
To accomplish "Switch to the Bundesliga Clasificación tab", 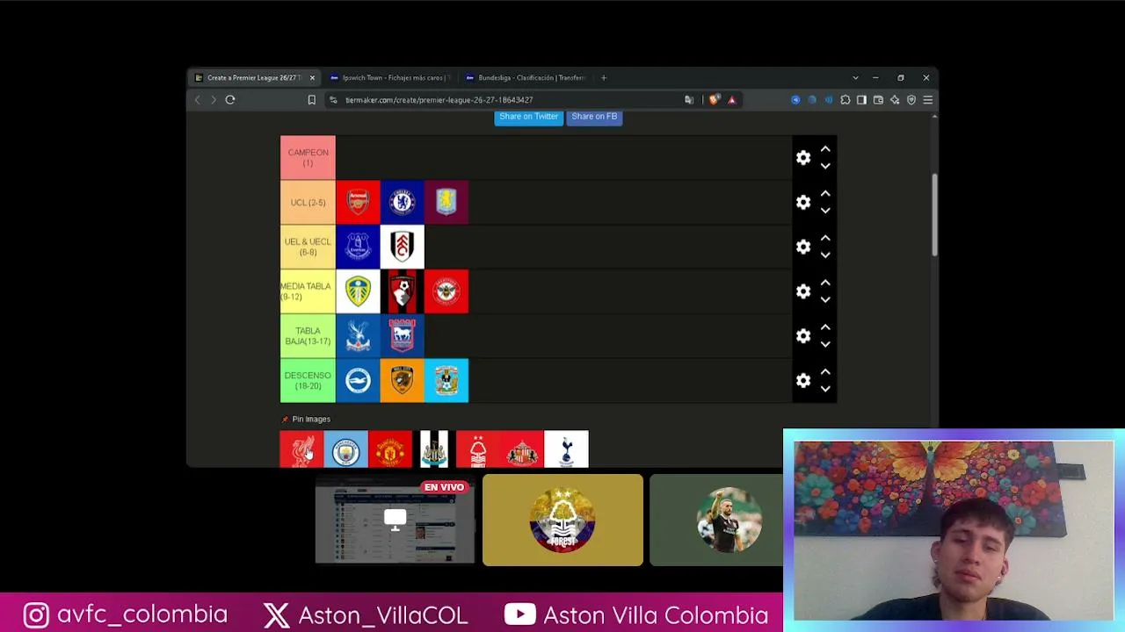I will coord(526,77).
